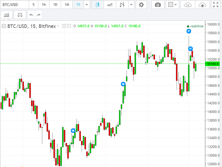This screenshot has height=167, width=222.
Task: Select the 1M interval
Action: pyautogui.click(x=67, y=5)
